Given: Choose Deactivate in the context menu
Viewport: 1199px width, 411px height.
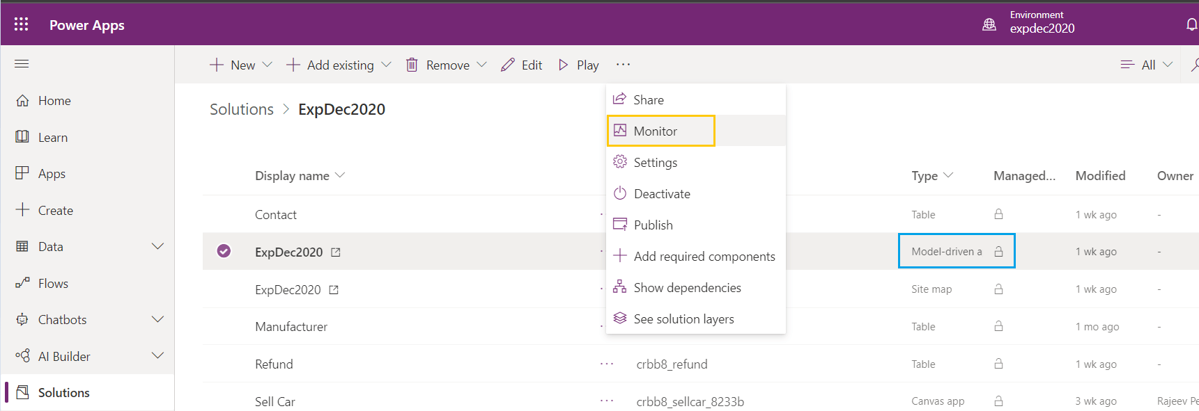Looking at the screenshot, I should [696, 193].
